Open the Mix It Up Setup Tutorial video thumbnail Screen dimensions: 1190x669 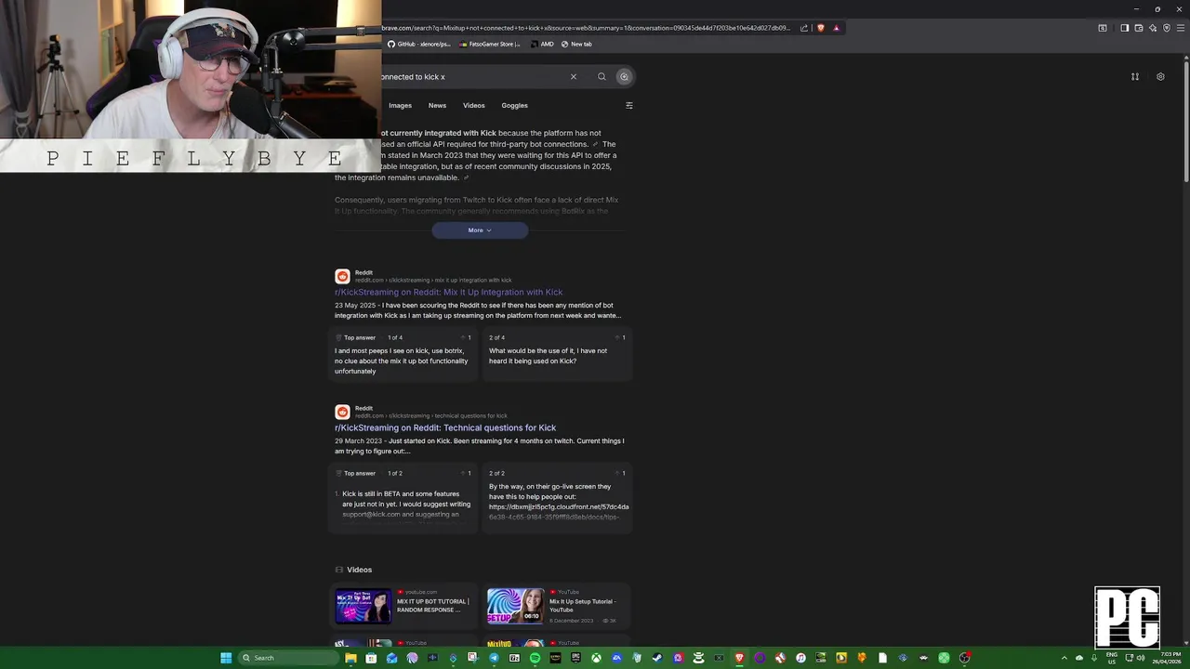coord(516,606)
